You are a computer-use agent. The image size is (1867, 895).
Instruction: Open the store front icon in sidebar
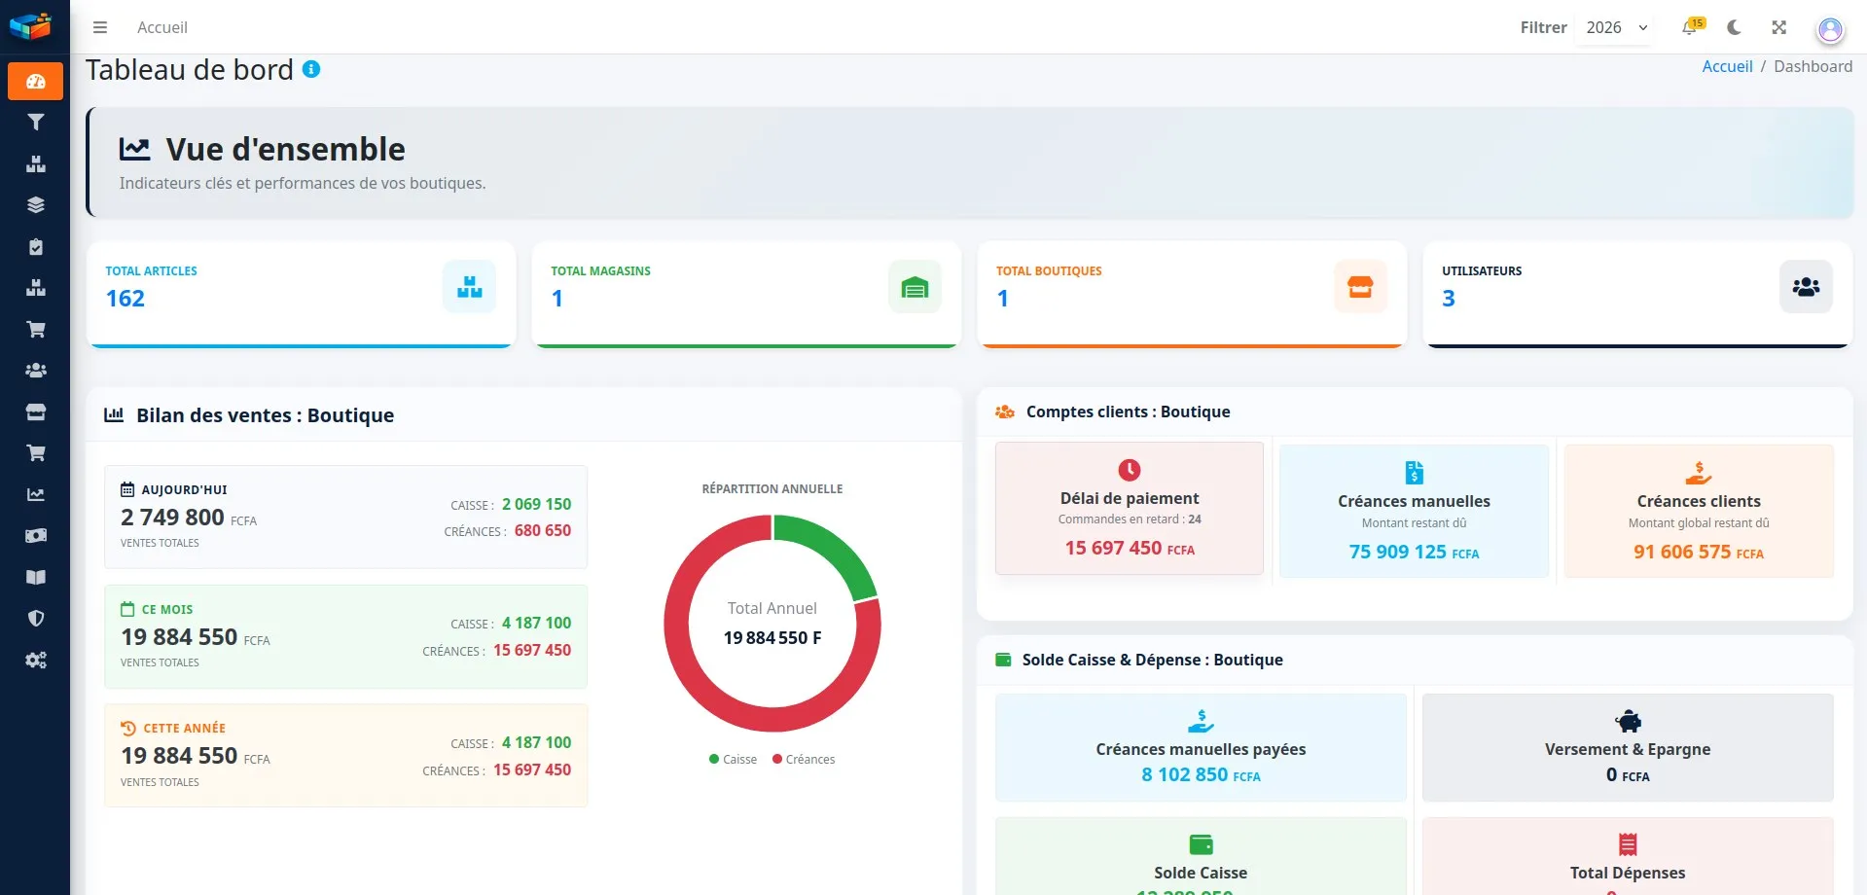(36, 412)
